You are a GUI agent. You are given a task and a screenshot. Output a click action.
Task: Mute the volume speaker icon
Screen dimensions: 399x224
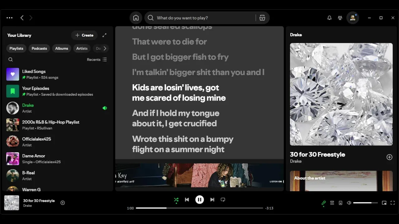(x=349, y=203)
